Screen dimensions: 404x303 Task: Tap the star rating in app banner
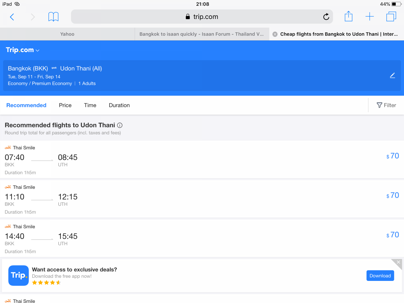46,283
